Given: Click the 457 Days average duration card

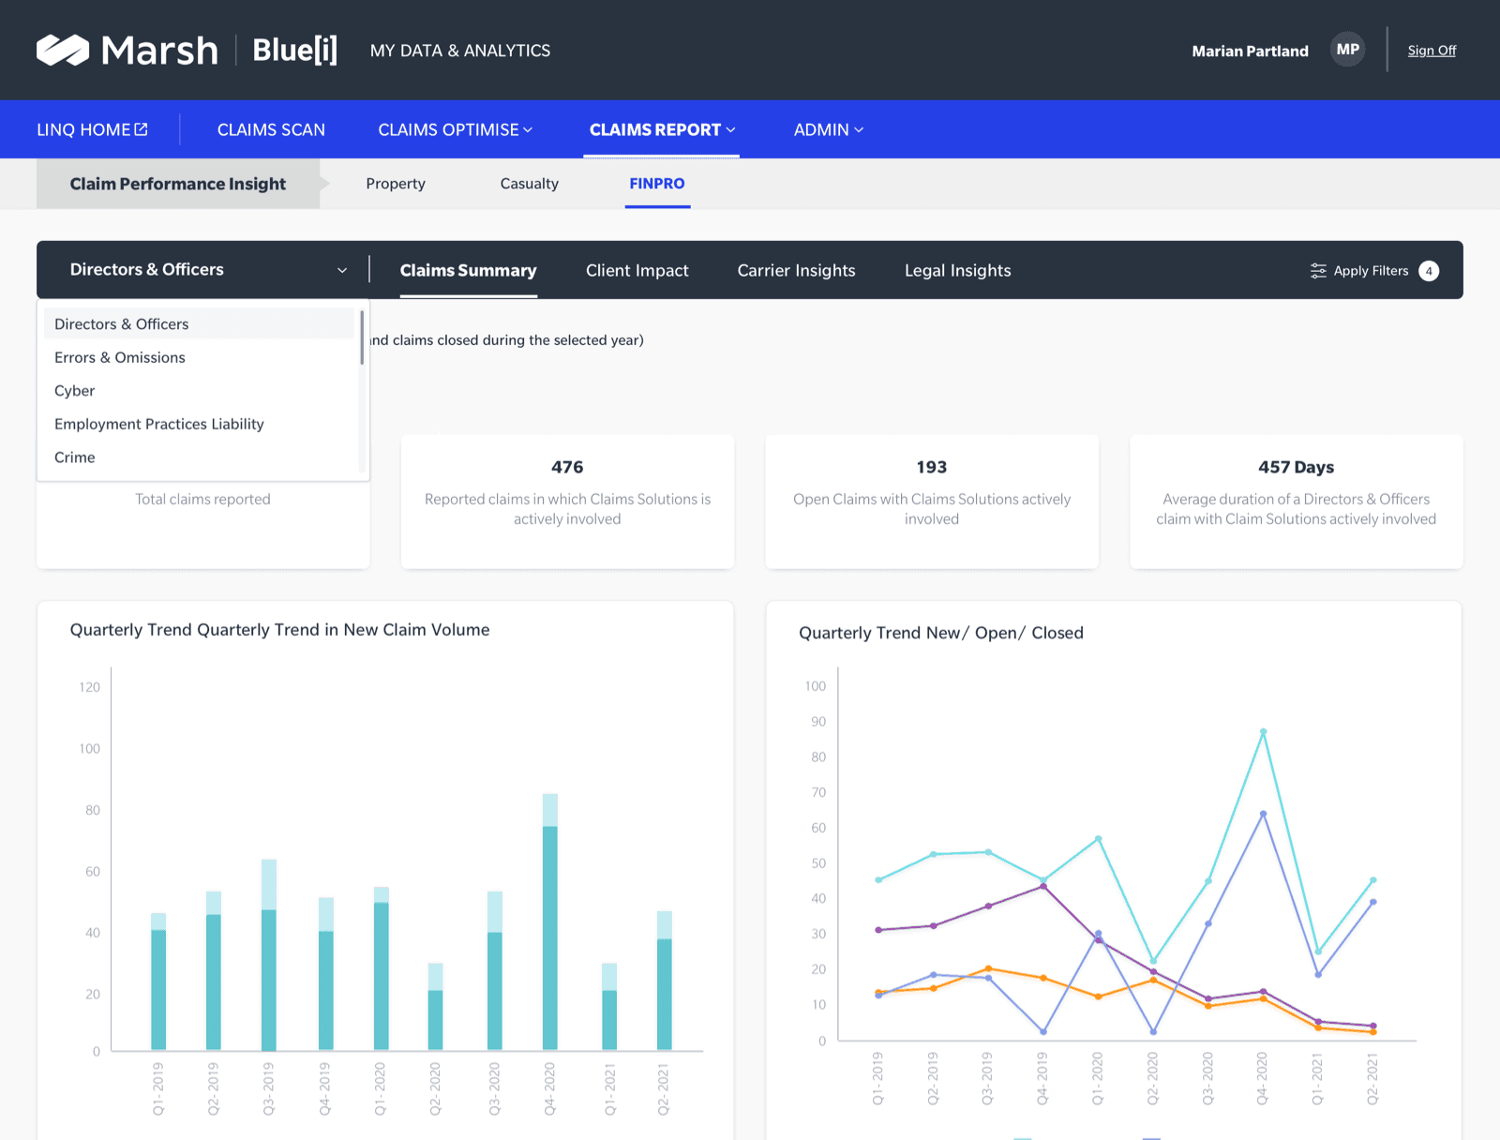Looking at the screenshot, I should click(x=1296, y=501).
